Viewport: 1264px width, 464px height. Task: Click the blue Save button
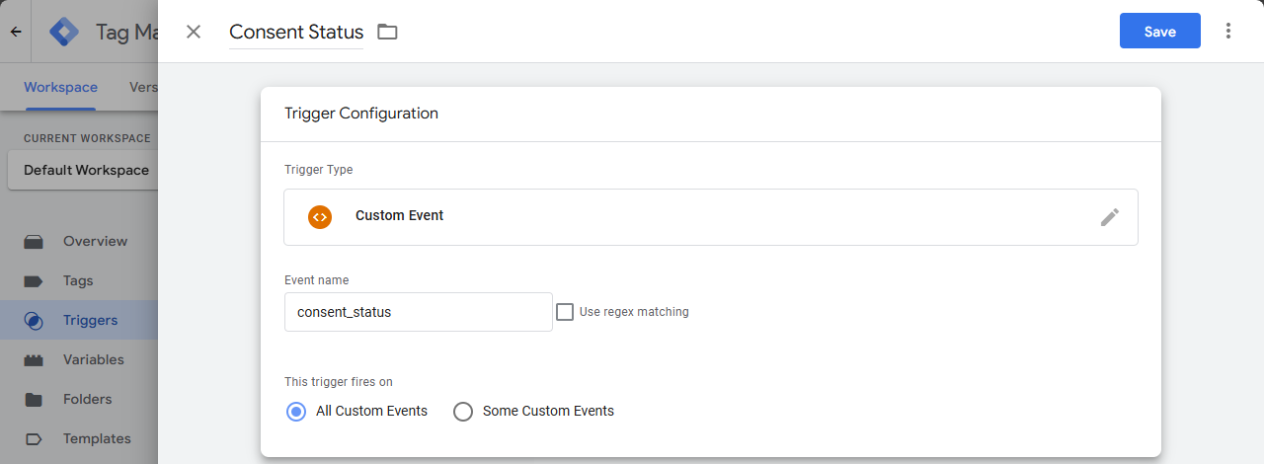coord(1159,31)
